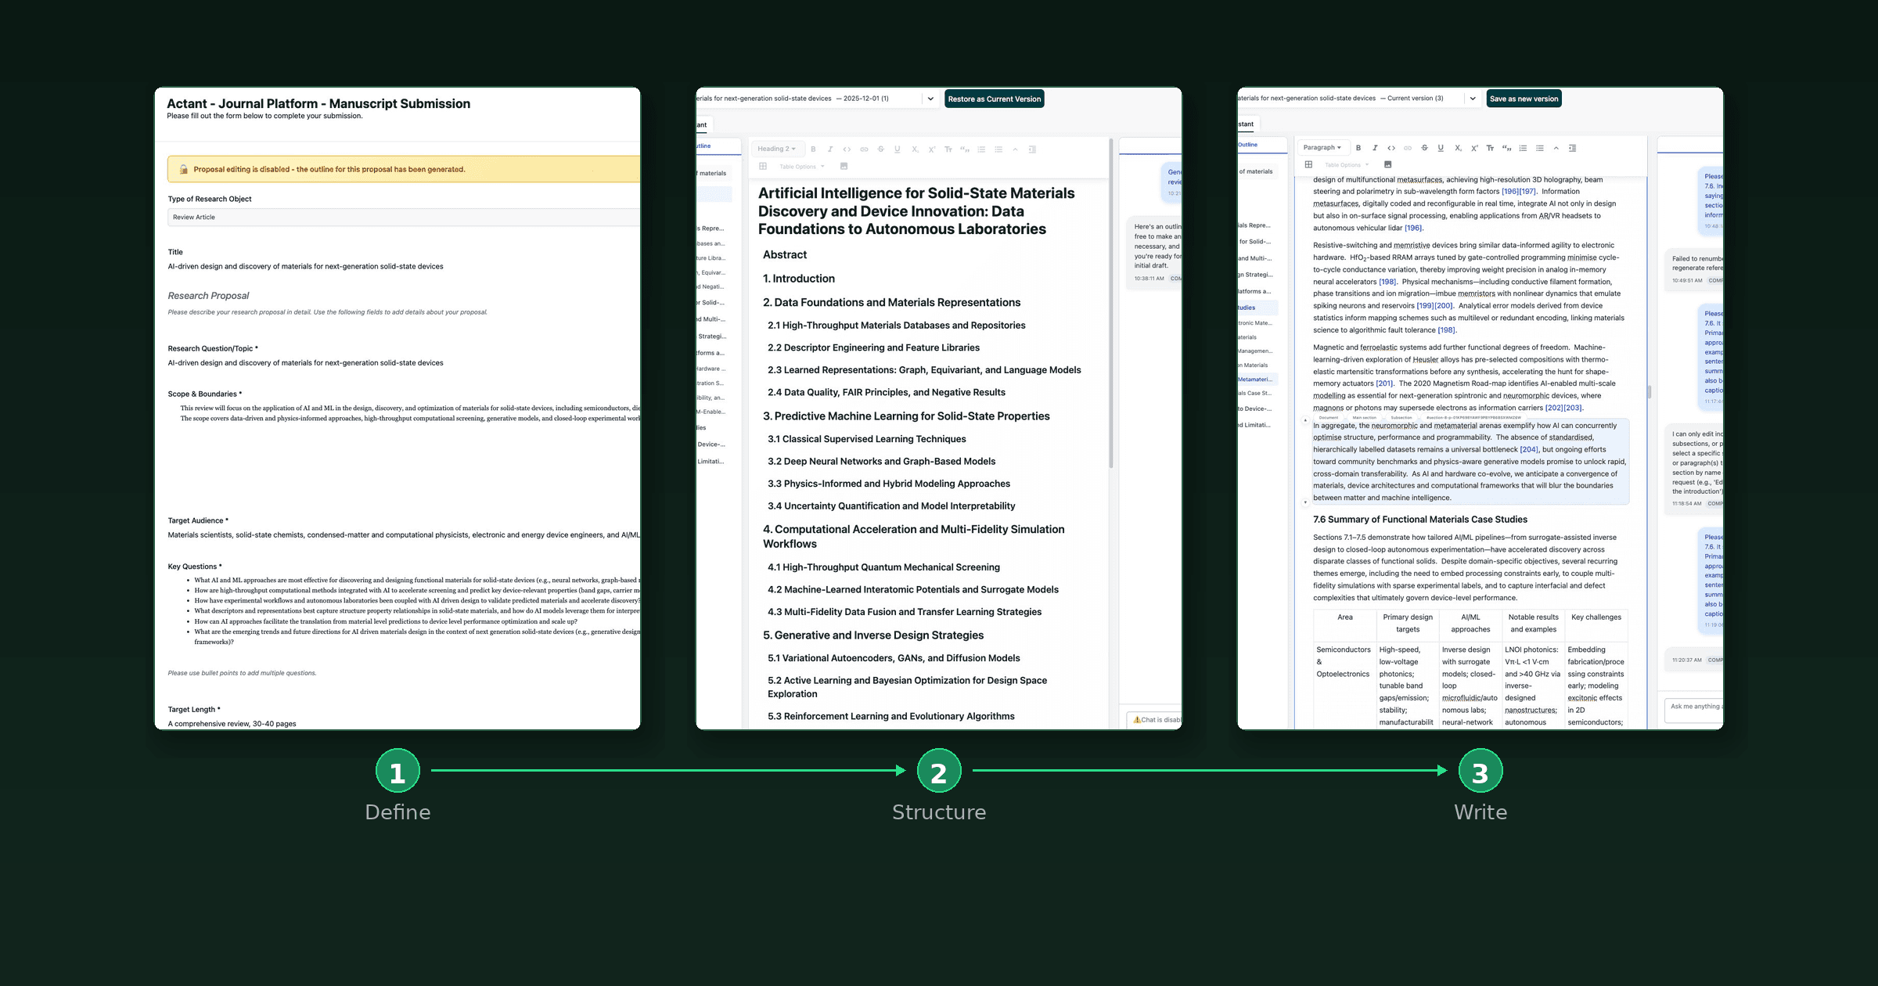Switch to Outline tab in Write panel
The width and height of the screenshot is (1878, 986).
pyautogui.click(x=1248, y=145)
